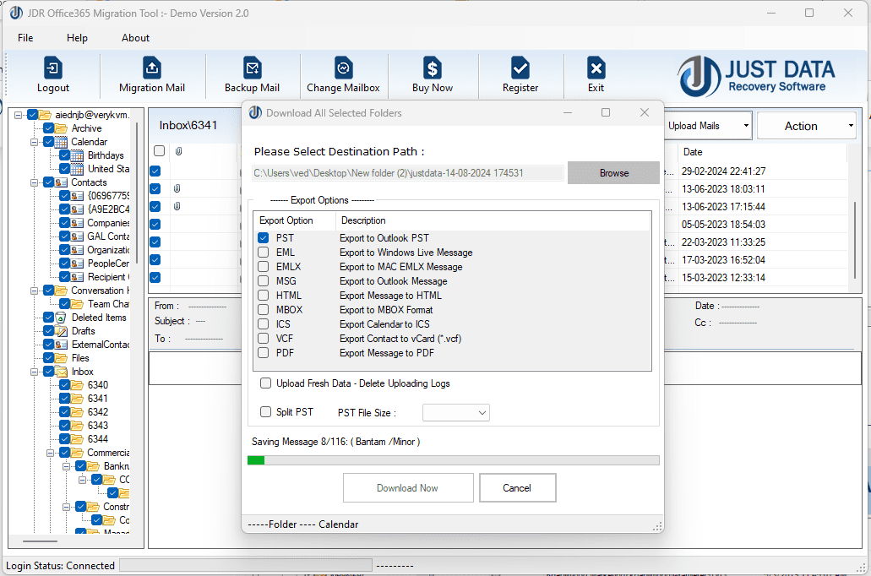Click the Change Mailbox icon

[x=343, y=75]
